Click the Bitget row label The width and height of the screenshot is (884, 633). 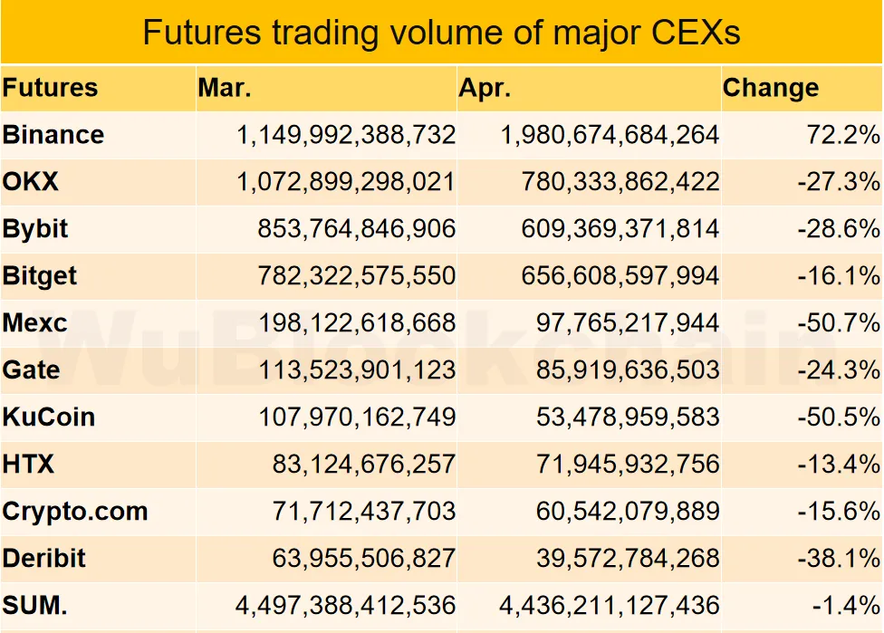40,276
